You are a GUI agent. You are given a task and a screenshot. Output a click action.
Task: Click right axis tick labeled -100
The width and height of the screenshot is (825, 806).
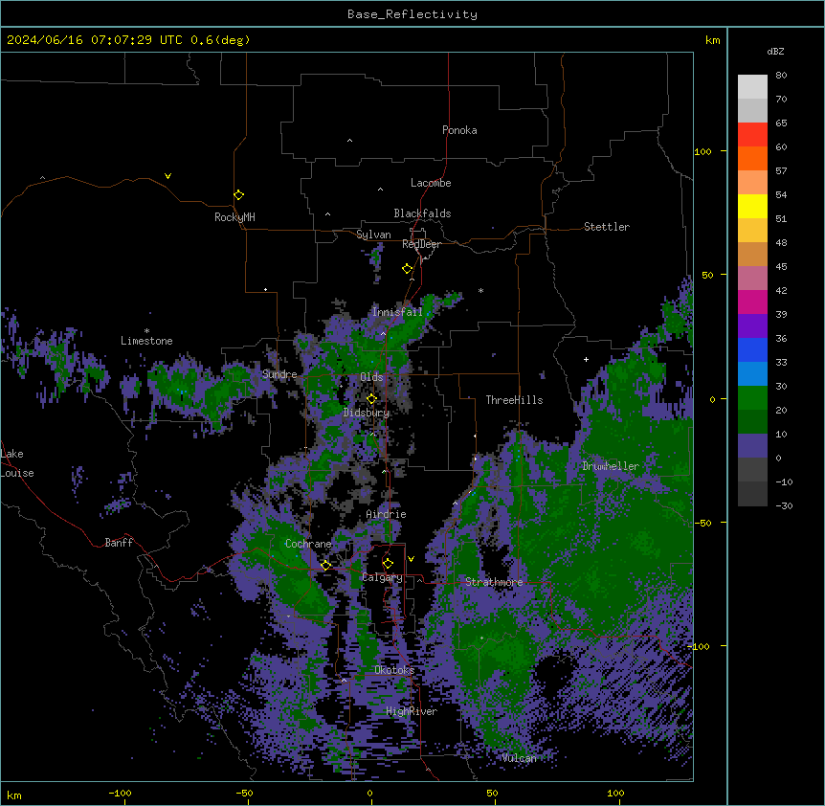point(700,646)
